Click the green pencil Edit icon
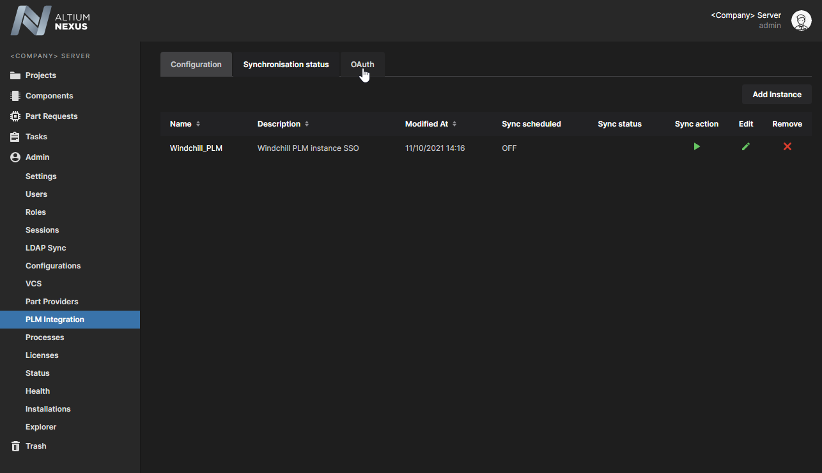Viewport: 822px width, 473px height. tap(745, 147)
